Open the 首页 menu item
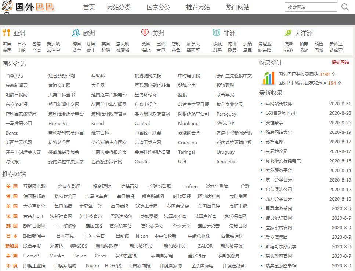The image size is (355, 271). (88, 7)
